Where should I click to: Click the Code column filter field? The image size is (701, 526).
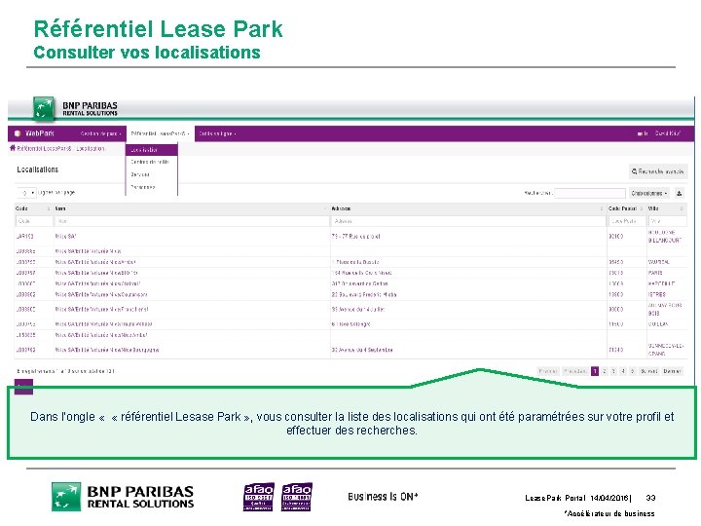pos(34,221)
